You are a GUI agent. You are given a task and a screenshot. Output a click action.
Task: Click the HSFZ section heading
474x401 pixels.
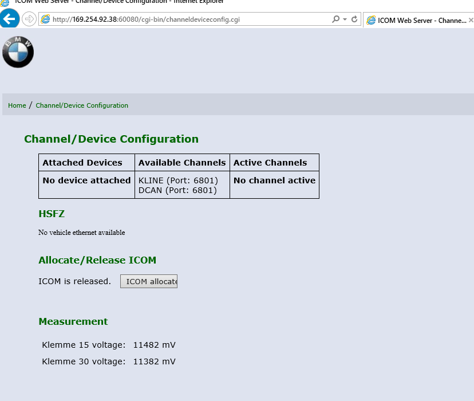(52, 214)
